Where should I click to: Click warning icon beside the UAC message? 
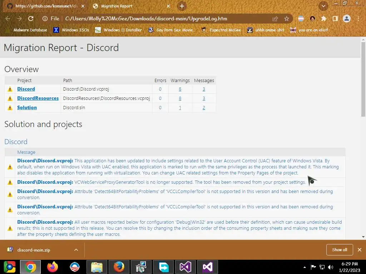10,167
